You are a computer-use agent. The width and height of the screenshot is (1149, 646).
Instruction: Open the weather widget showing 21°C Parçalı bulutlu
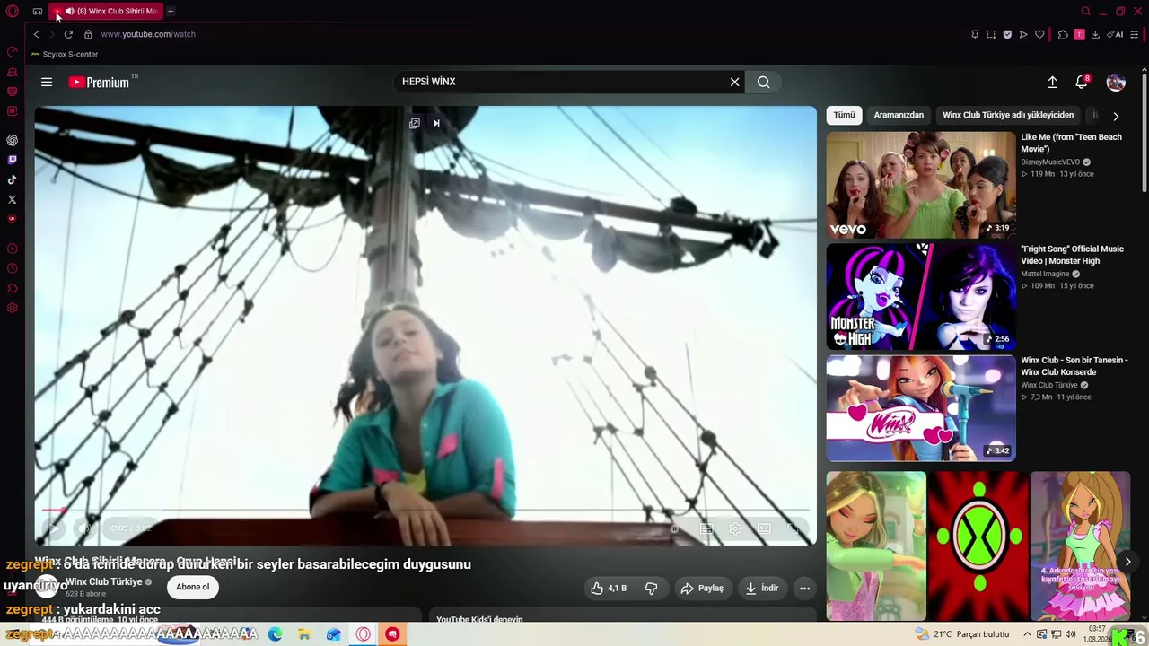click(x=962, y=634)
